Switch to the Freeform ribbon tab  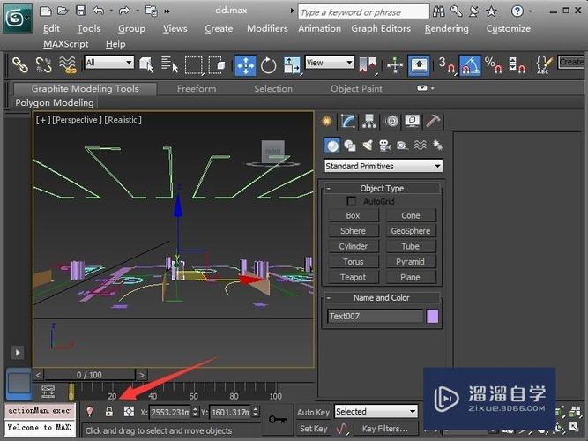click(x=196, y=88)
